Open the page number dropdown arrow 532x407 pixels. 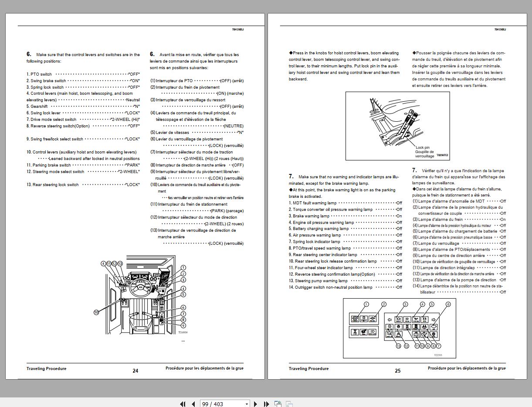[247, 404]
